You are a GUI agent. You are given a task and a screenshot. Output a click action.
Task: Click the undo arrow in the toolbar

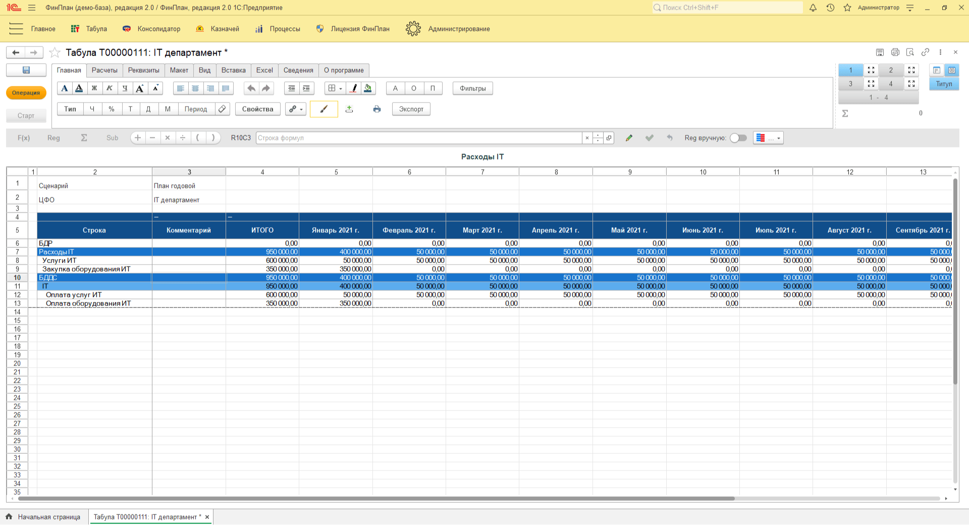click(x=251, y=88)
